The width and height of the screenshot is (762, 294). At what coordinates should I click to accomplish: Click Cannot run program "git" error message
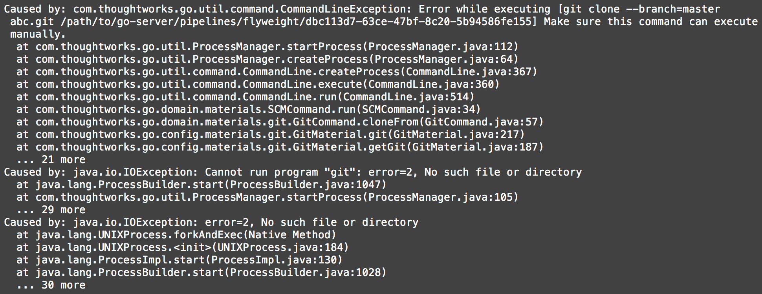393,172
